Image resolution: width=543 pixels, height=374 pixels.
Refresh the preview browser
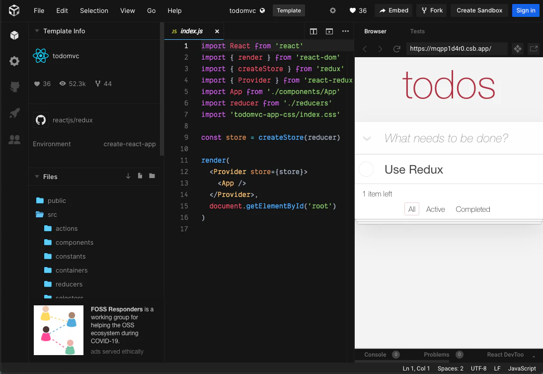(x=397, y=49)
